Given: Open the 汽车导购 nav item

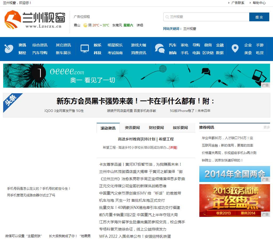Looking at the screenshot, I should (40, 53).
